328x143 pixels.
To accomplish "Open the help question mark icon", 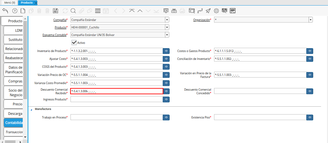I will point(14,11).
